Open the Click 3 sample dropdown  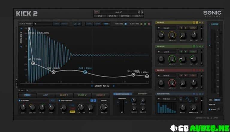167,76
